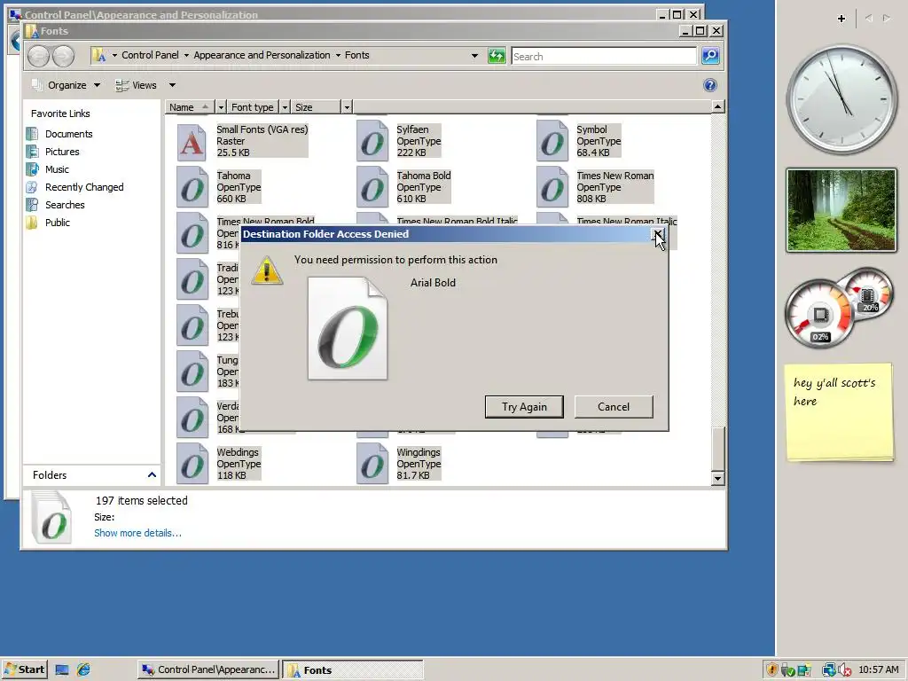The height and width of the screenshot is (681, 908).
Task: Open Searches favorite link
Action: tap(64, 205)
